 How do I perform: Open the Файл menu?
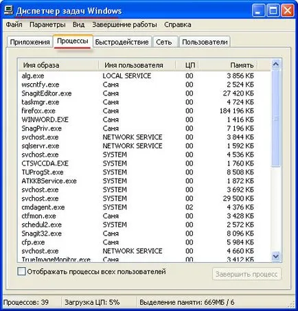pyautogui.click(x=14, y=25)
